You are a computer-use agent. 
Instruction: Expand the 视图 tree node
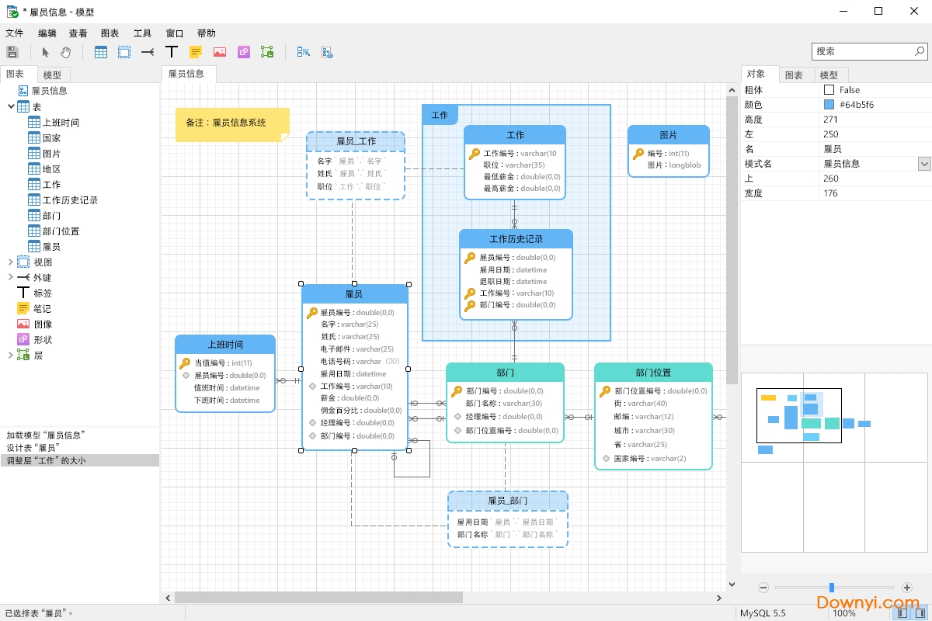(10, 262)
